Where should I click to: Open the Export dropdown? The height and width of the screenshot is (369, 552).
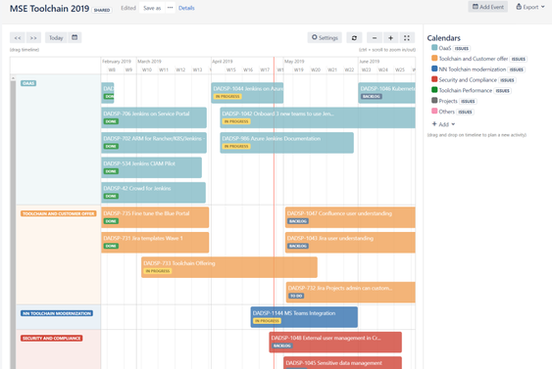[x=529, y=7]
